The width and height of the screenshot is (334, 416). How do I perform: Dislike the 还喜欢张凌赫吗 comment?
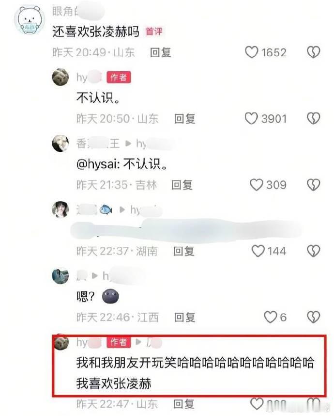(x=313, y=52)
